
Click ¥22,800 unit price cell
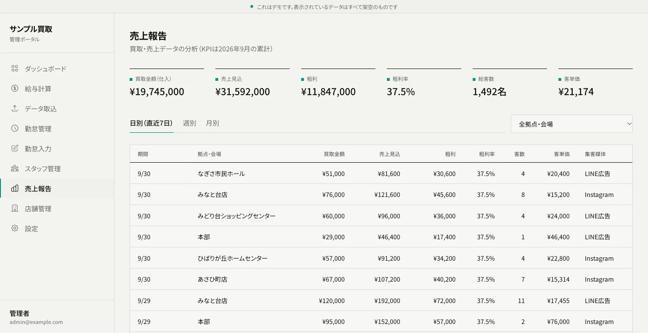[x=558, y=258]
